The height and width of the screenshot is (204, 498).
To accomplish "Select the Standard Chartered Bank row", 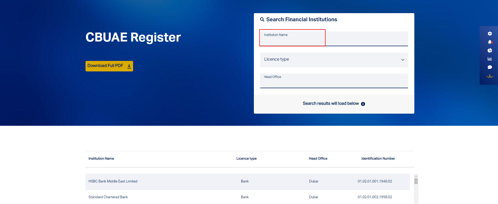I will pos(108,197).
